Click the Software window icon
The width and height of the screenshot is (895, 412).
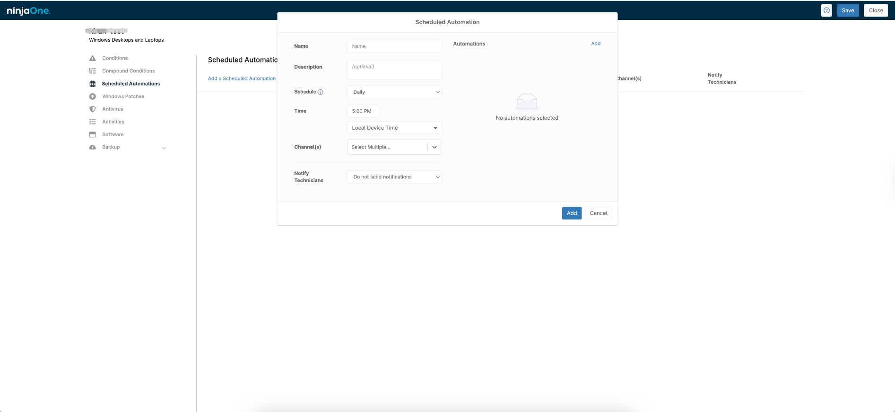[93, 135]
